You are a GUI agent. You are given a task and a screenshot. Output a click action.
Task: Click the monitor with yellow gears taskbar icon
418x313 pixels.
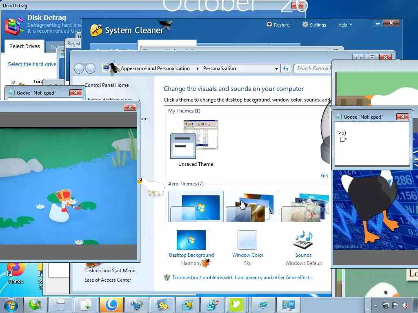tap(162, 305)
